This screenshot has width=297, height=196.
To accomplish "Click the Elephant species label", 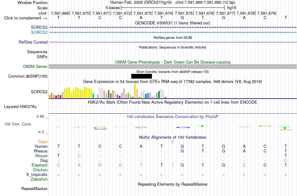I will pos(40,165).
